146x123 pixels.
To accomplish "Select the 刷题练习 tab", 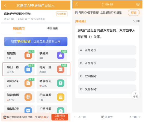I will tap(19, 29).
